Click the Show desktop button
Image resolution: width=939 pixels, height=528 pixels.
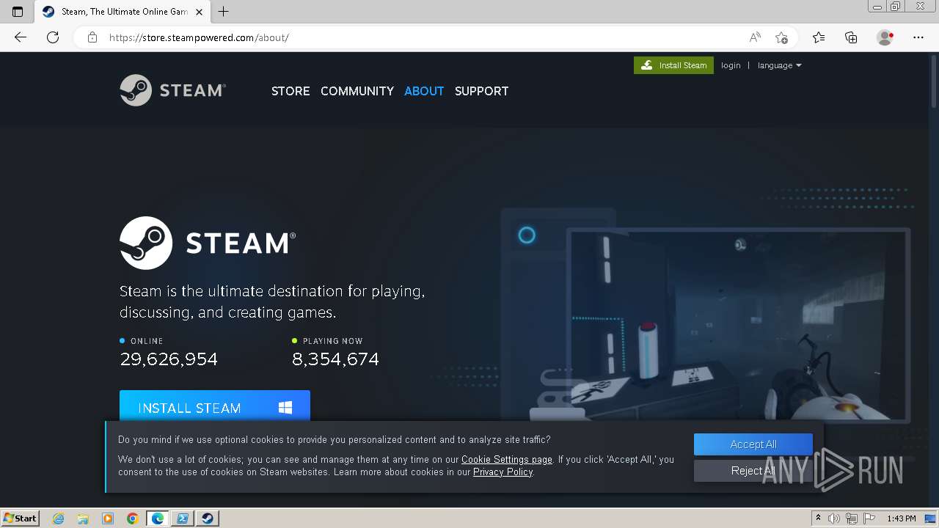931,518
